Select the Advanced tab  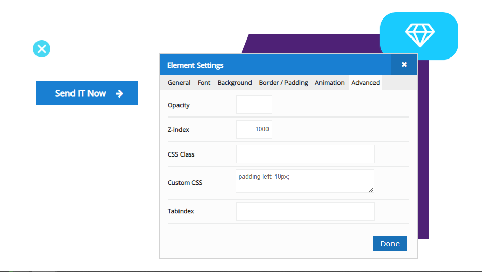[x=366, y=83]
